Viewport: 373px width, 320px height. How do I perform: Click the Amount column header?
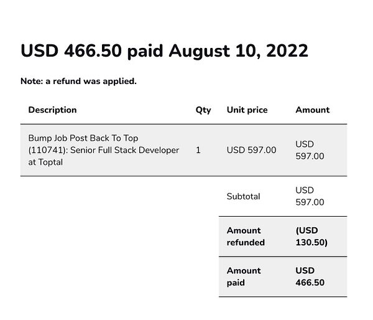coord(312,110)
